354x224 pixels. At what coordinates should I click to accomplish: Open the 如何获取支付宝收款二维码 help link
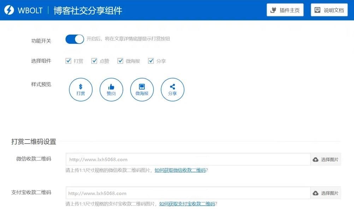coord(187,204)
